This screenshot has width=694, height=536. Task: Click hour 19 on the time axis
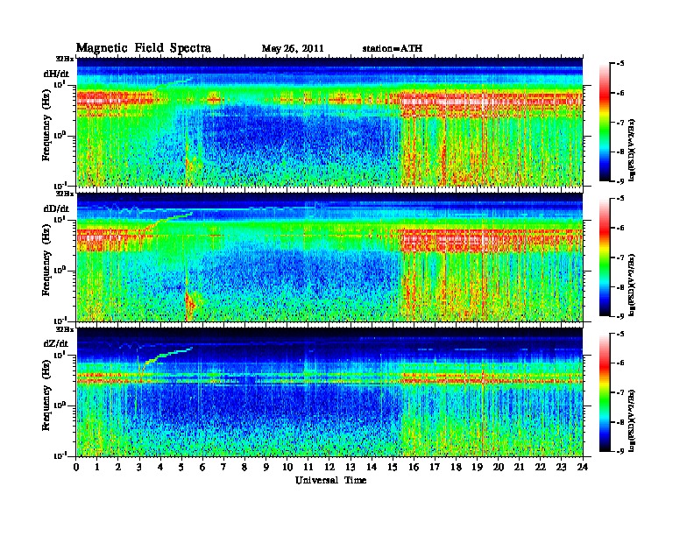coord(477,467)
